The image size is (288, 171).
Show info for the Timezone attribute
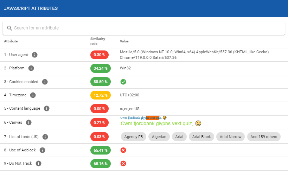(x=33, y=95)
